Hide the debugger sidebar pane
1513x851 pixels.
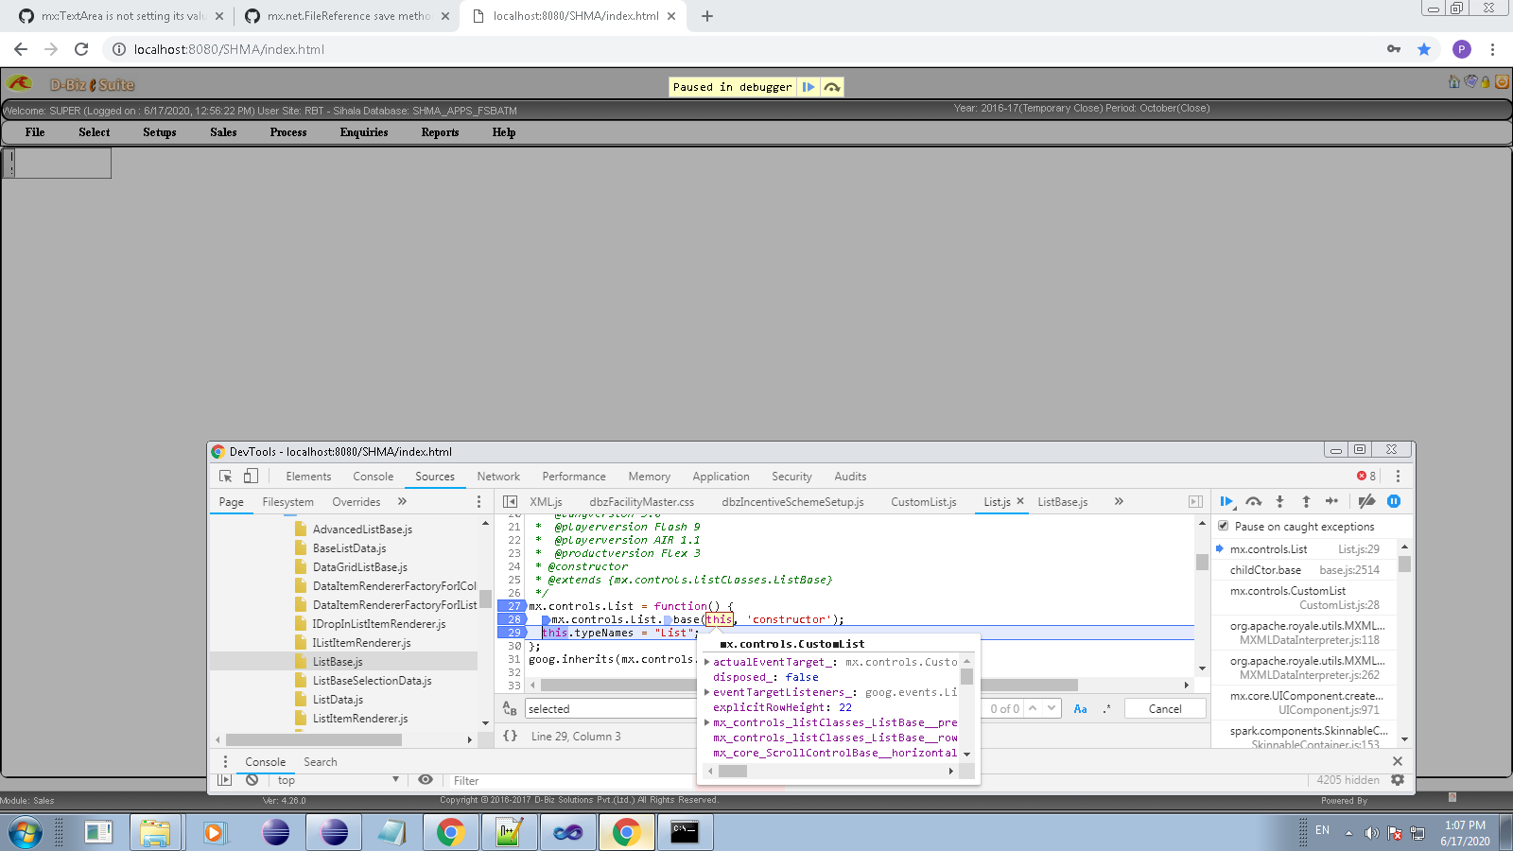1195,502
